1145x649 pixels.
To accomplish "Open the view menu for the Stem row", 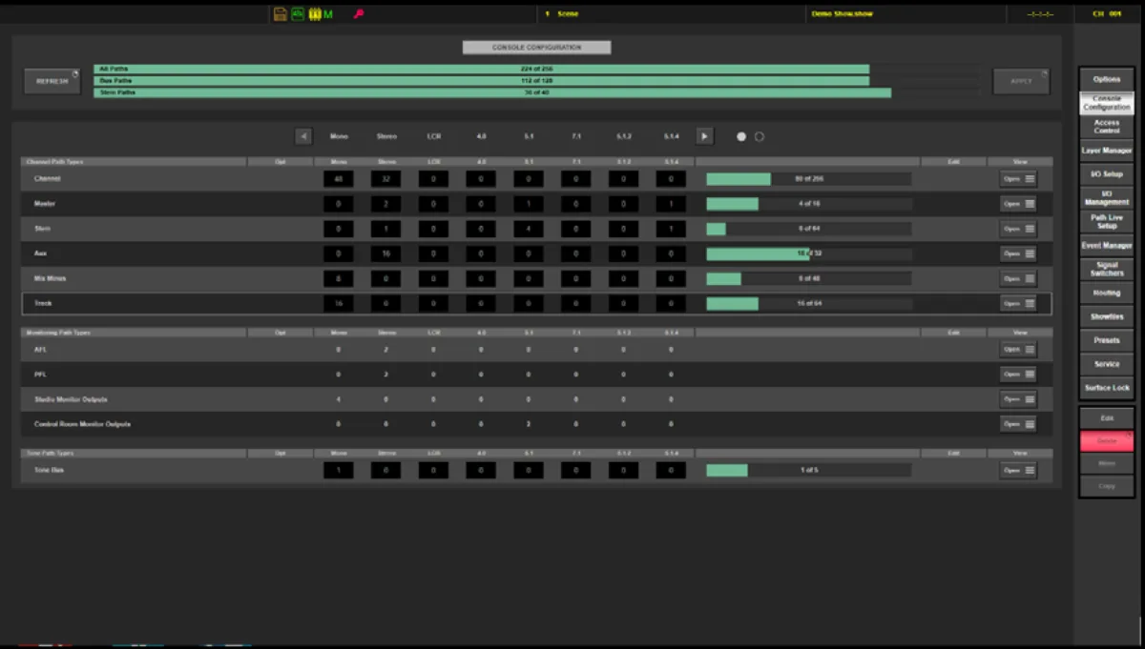I will click(x=1019, y=229).
